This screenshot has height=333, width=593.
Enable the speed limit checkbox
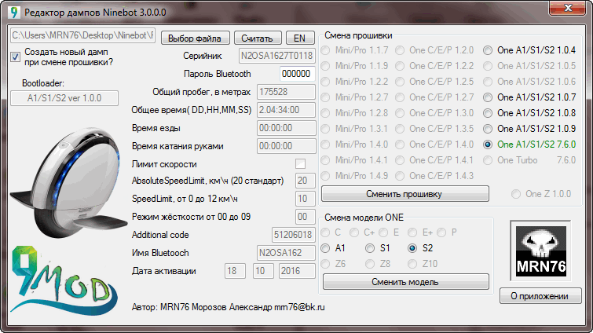point(300,163)
